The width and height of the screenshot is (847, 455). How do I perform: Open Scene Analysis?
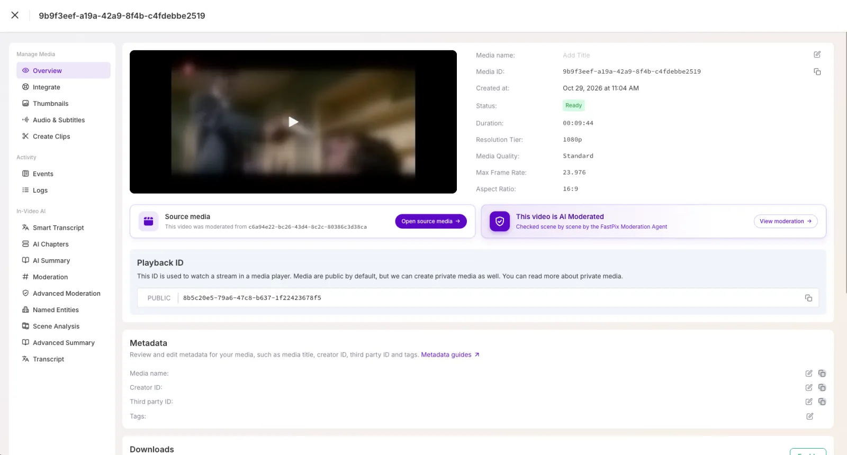click(x=64, y=326)
